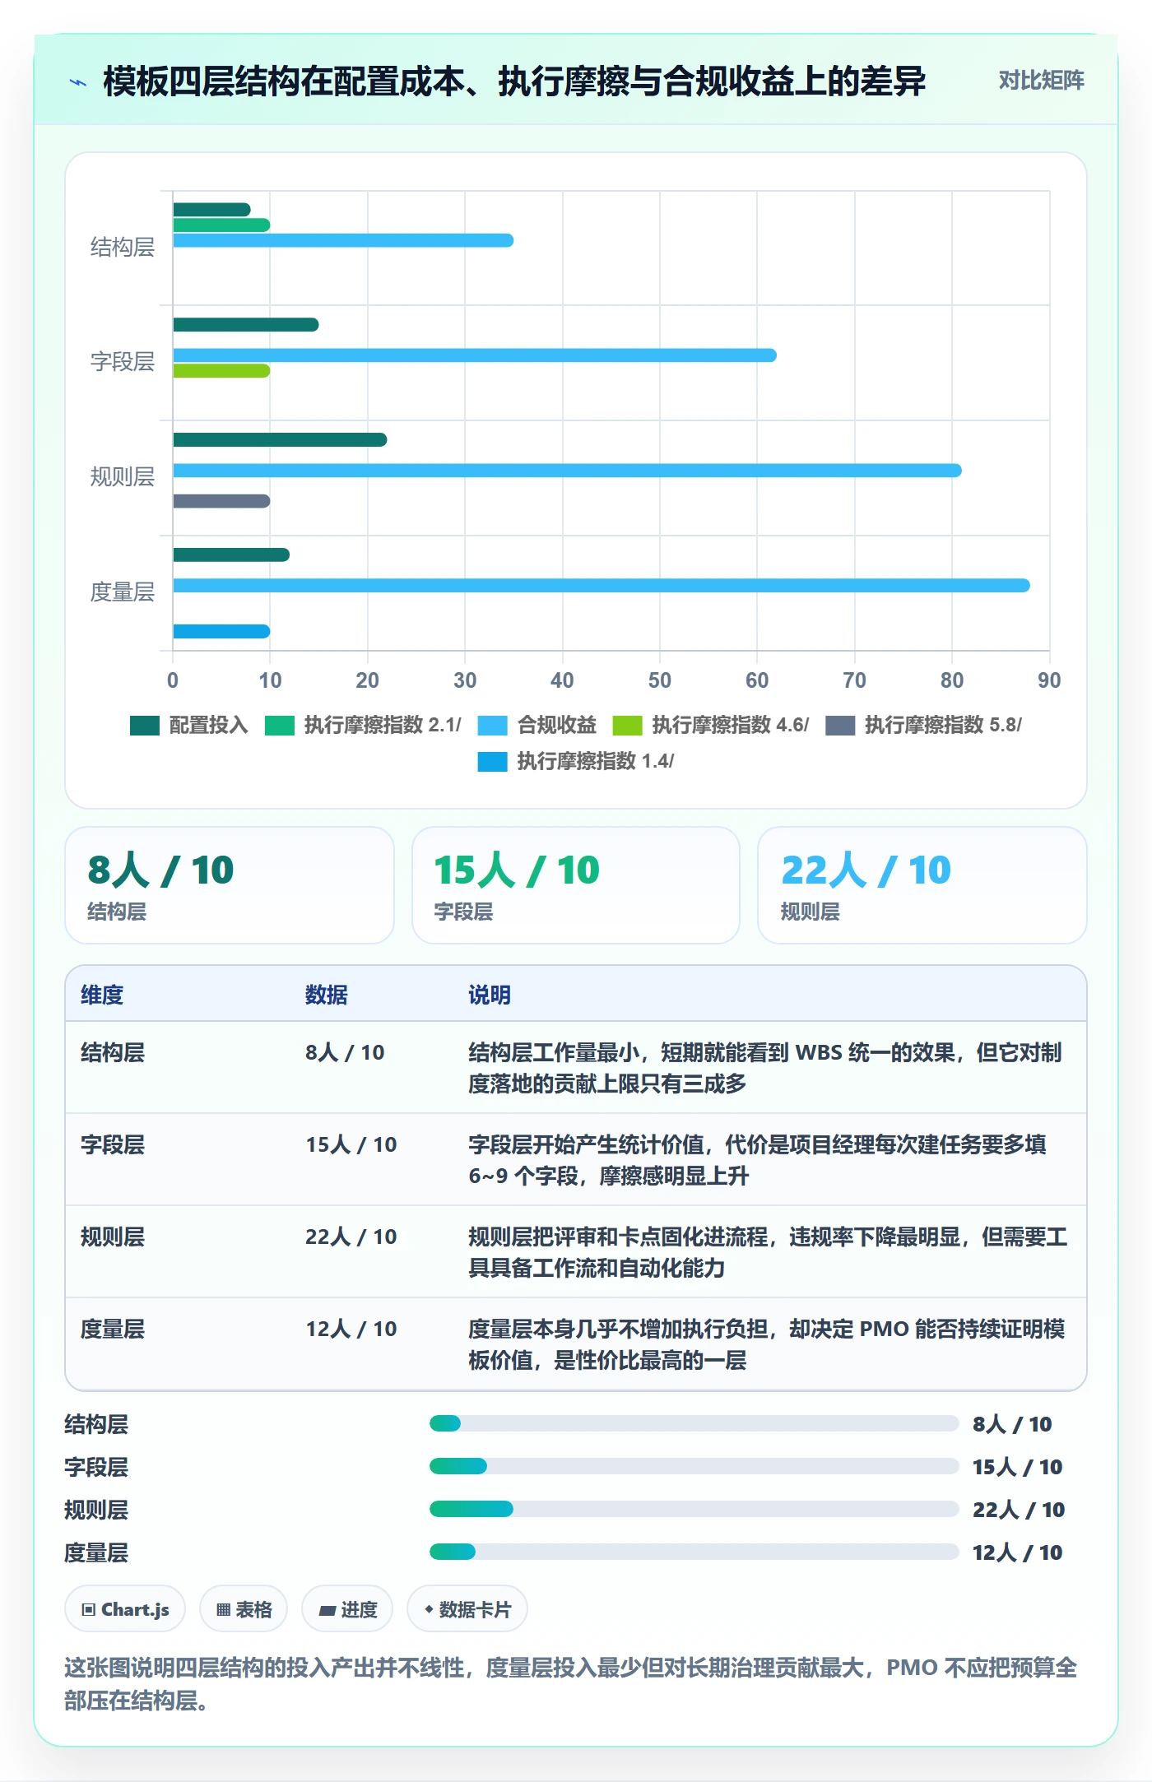The height and width of the screenshot is (1782, 1152).
Task: Click the 规则层 axis label in chart
Action: (x=122, y=476)
